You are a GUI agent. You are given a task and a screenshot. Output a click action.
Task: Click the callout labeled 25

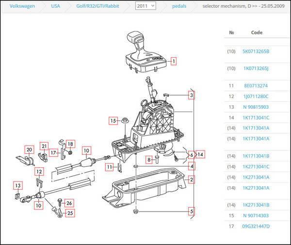(70, 212)
